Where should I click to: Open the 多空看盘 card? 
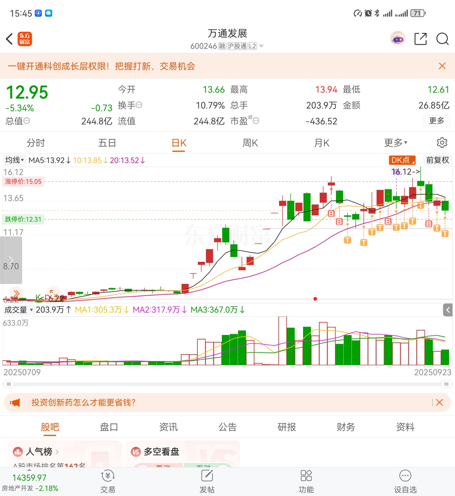(x=183, y=454)
